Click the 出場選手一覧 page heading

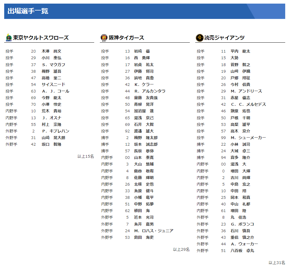28,11
